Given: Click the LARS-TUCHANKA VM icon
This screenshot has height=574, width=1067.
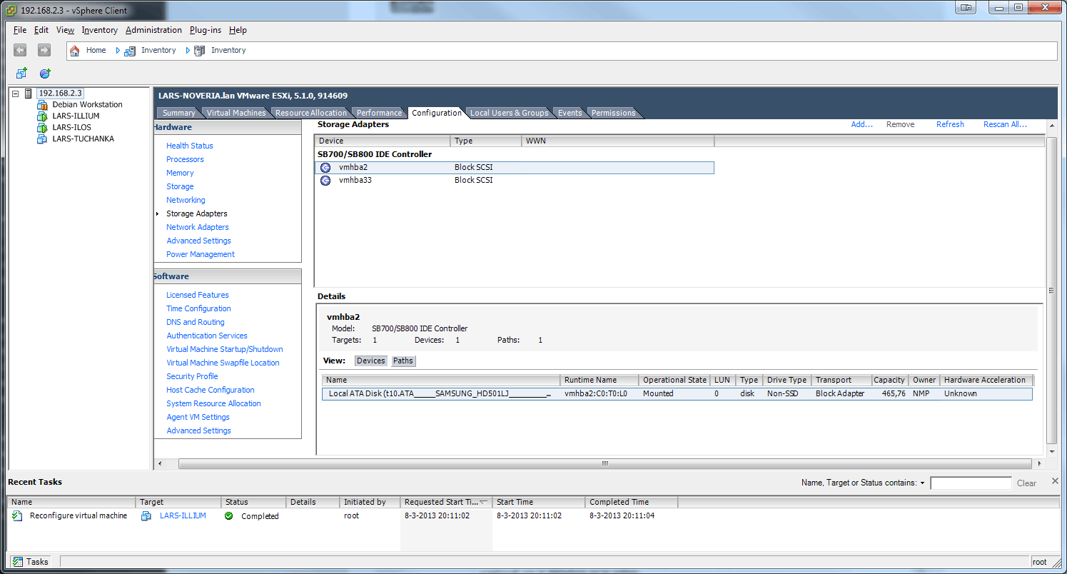Looking at the screenshot, I should tap(41, 139).
